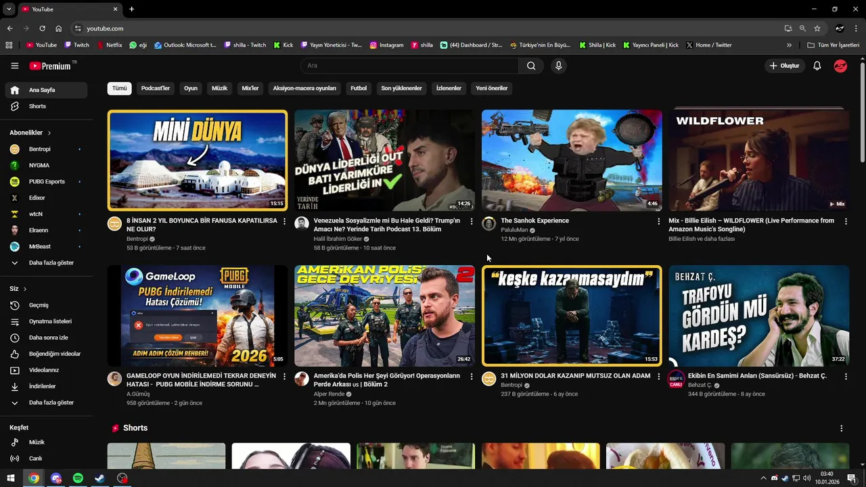Open the PUBG Esports subscription
866x487 pixels.
[x=46, y=181]
